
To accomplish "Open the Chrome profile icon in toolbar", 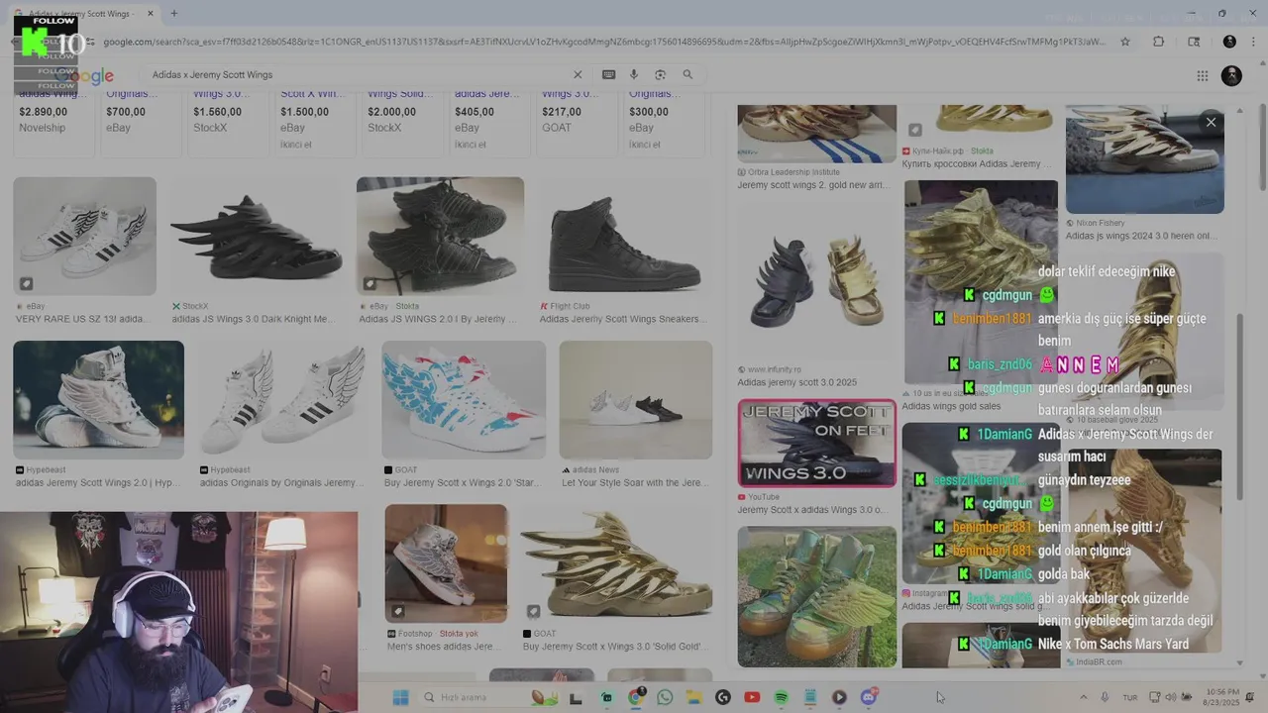I will coord(1229,42).
